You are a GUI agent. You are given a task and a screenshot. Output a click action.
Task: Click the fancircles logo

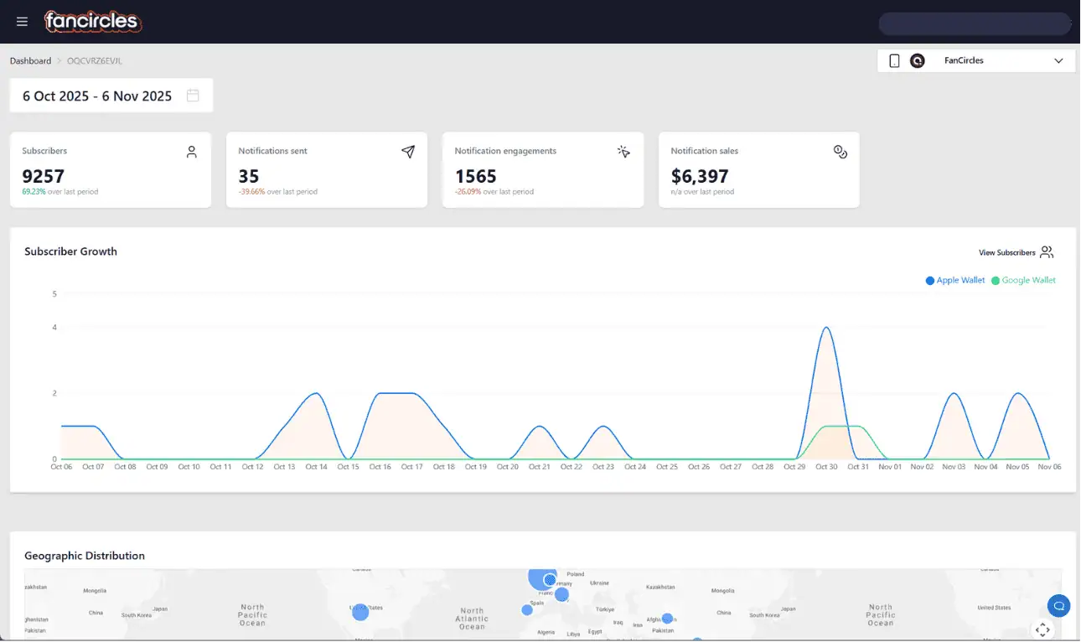tap(92, 22)
